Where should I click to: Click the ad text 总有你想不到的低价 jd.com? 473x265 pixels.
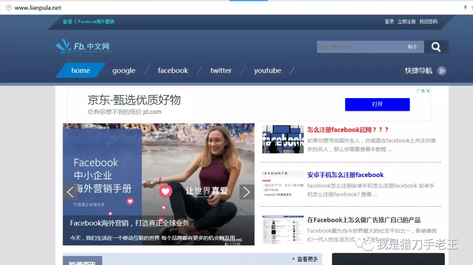coord(124,112)
